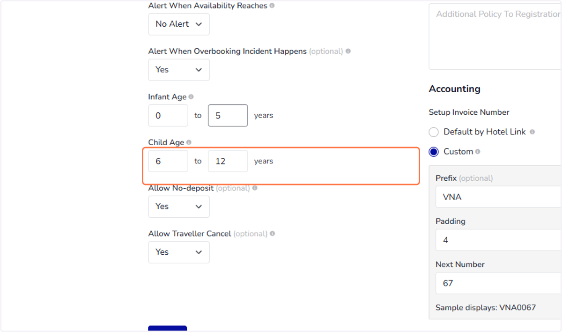Select Default by Hotel Link radio button
This screenshot has width=562, height=332.
pyautogui.click(x=434, y=132)
